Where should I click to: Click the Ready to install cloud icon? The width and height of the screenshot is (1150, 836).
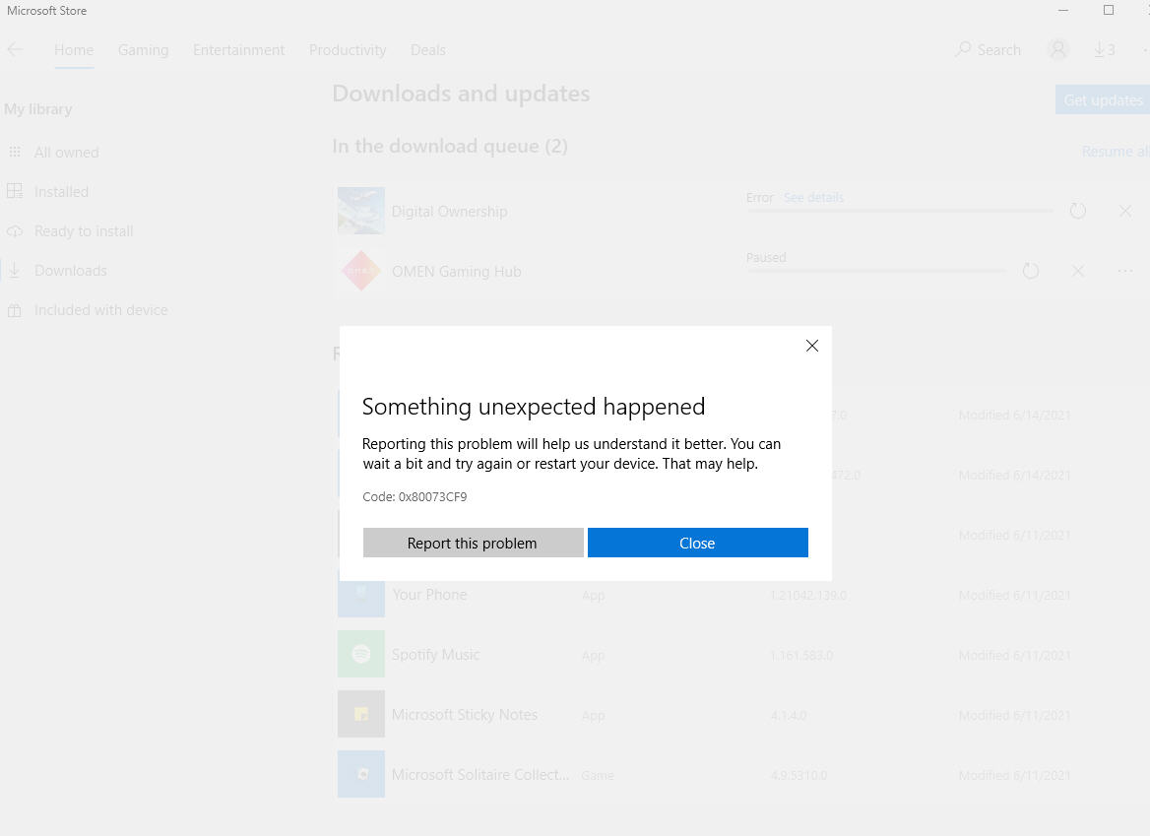(15, 231)
